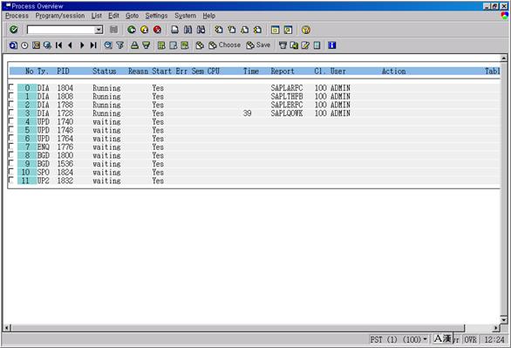This screenshot has width=511, height=348.
Task: Open the command field dropdown arrow
Action: (x=99, y=30)
